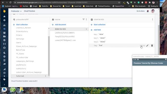Open tutorial collection three-dot menu

pyautogui.click(x=86, y=19)
